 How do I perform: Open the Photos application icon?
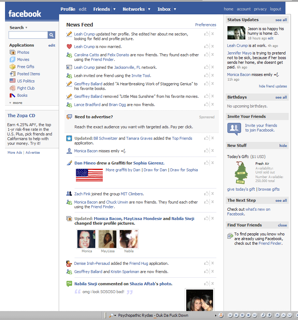13,52
